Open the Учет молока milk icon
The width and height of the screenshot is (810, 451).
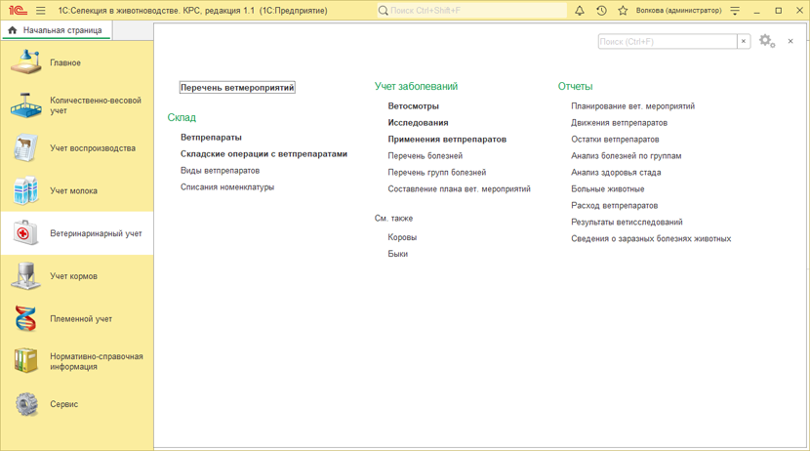pyautogui.click(x=25, y=191)
